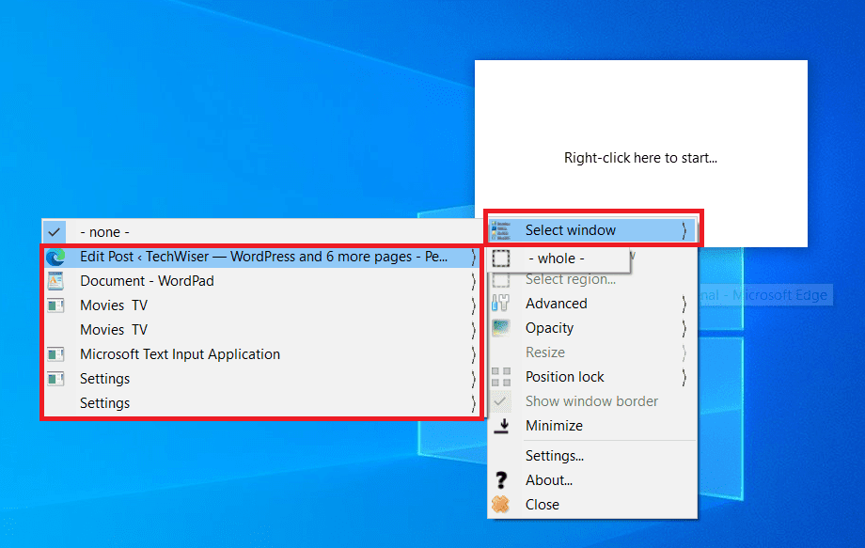
Task: Click the orange Close icon in menu
Action: [501, 505]
